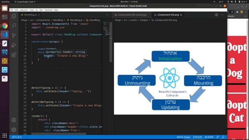Open the NewBlog class symbol breadcrumb
Viewport: 249px width, 140px height.
coord(93,20)
